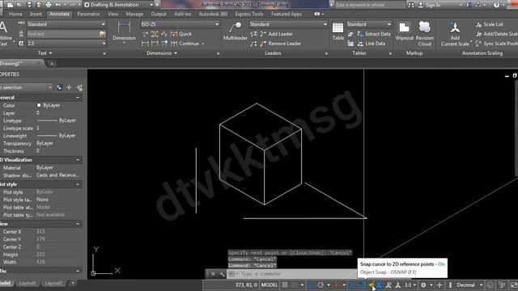The height and width of the screenshot is (291, 518).
Task: Toggle annotation monitor plus icon
Action: [x=439, y=285]
